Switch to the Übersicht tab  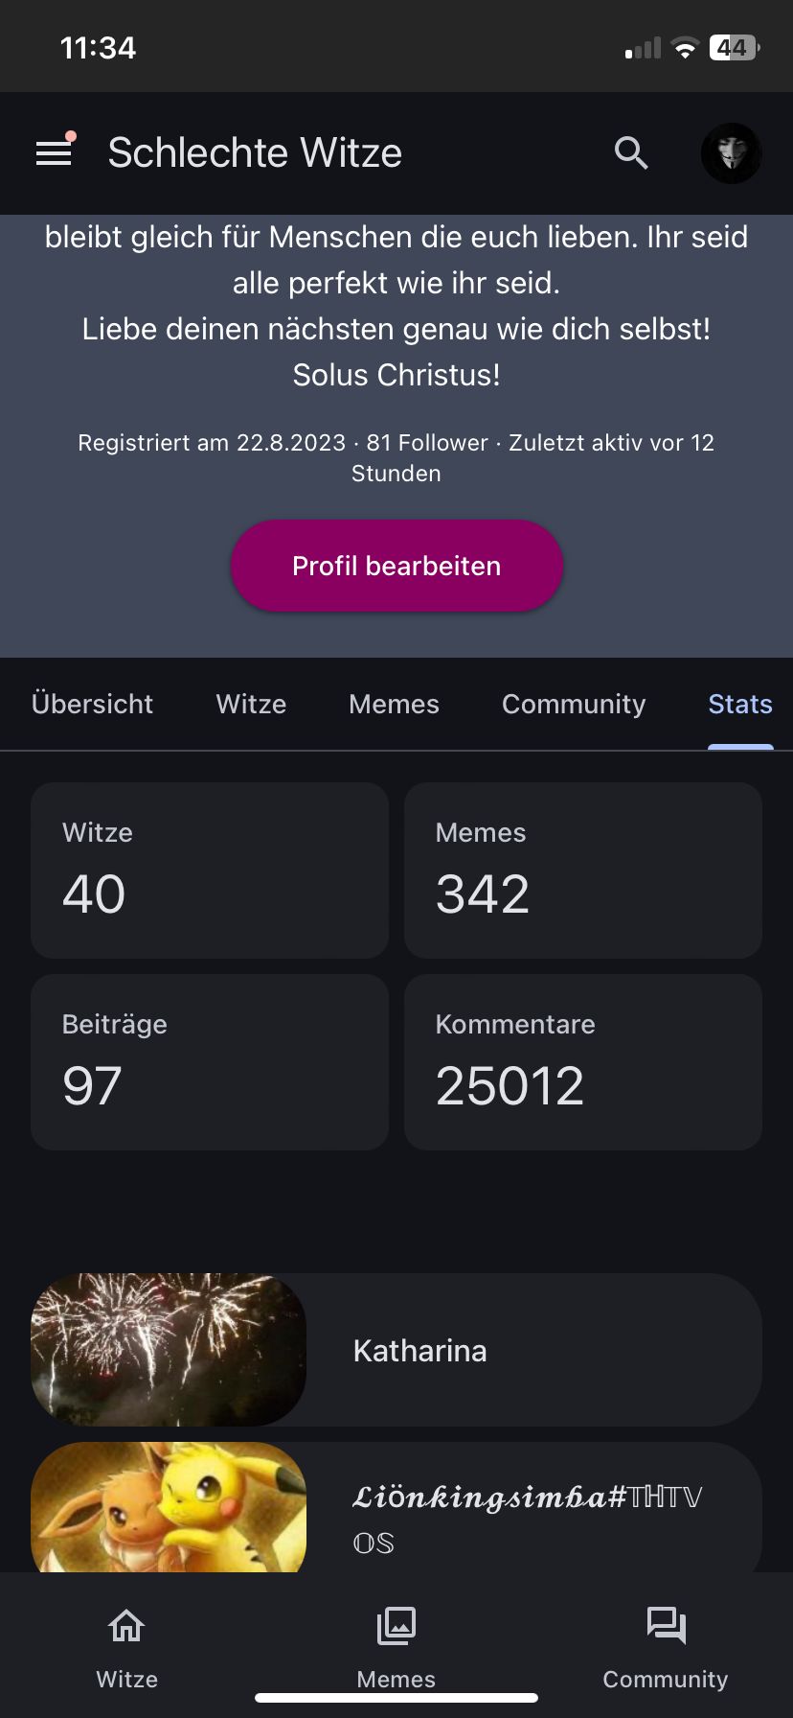pos(92,704)
